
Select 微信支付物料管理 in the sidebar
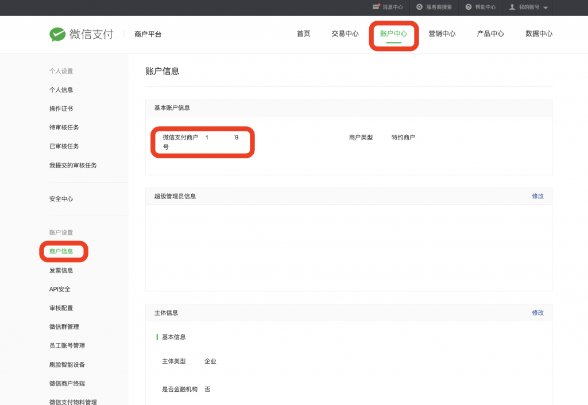tap(73, 402)
